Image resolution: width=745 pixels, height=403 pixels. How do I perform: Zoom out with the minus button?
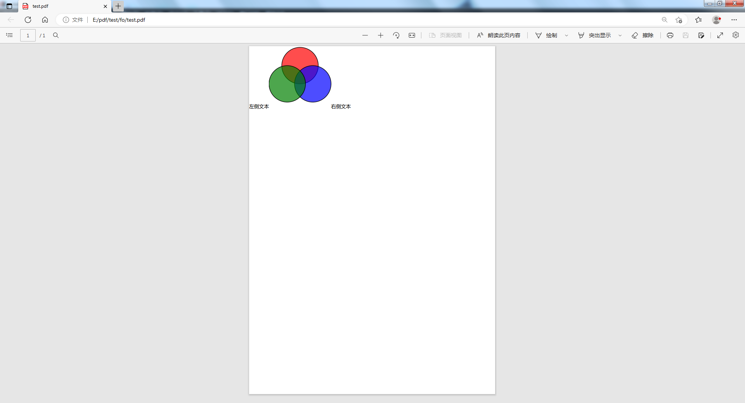click(x=365, y=35)
